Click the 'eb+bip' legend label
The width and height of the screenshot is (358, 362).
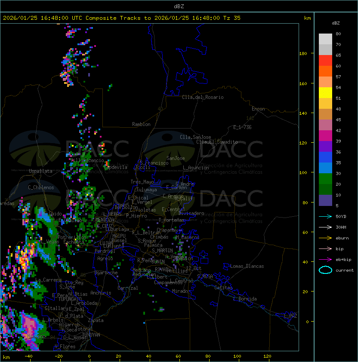343,260
